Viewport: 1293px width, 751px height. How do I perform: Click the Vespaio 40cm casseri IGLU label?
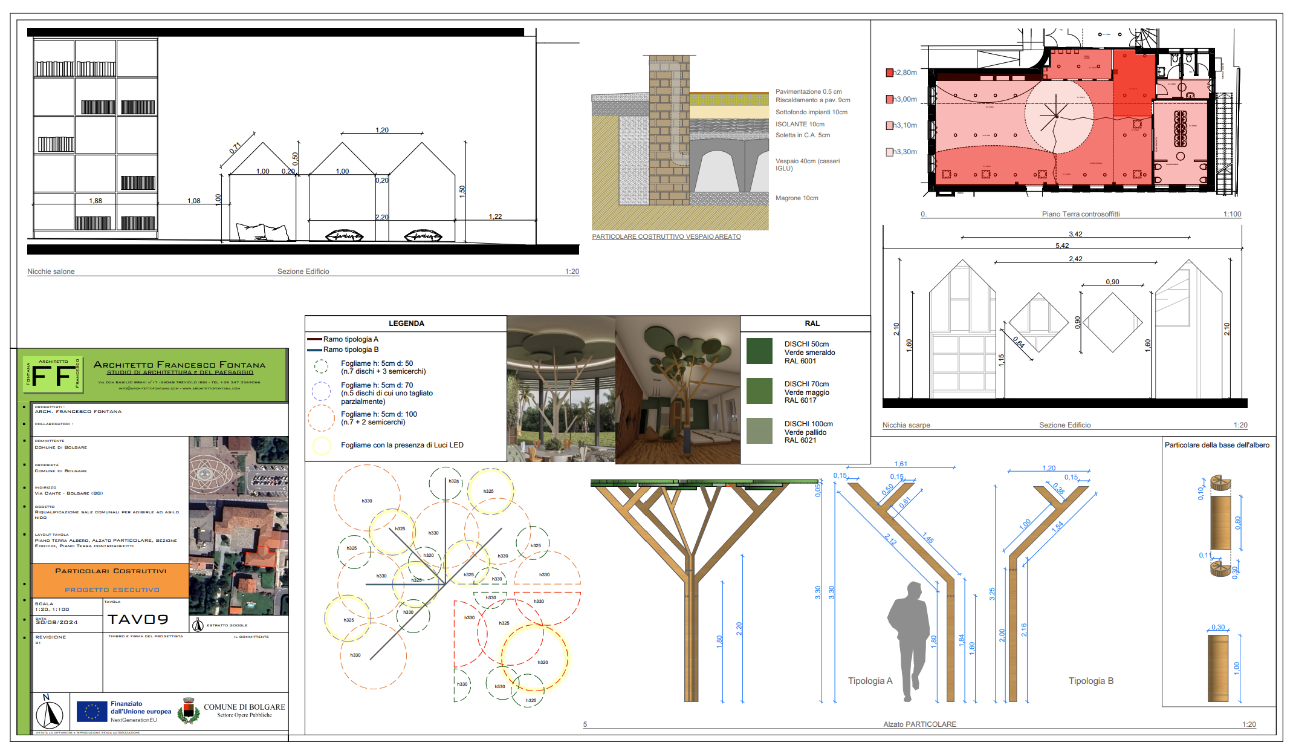click(808, 164)
